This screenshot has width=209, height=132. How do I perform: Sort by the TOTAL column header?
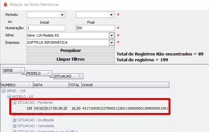(x=75, y=85)
